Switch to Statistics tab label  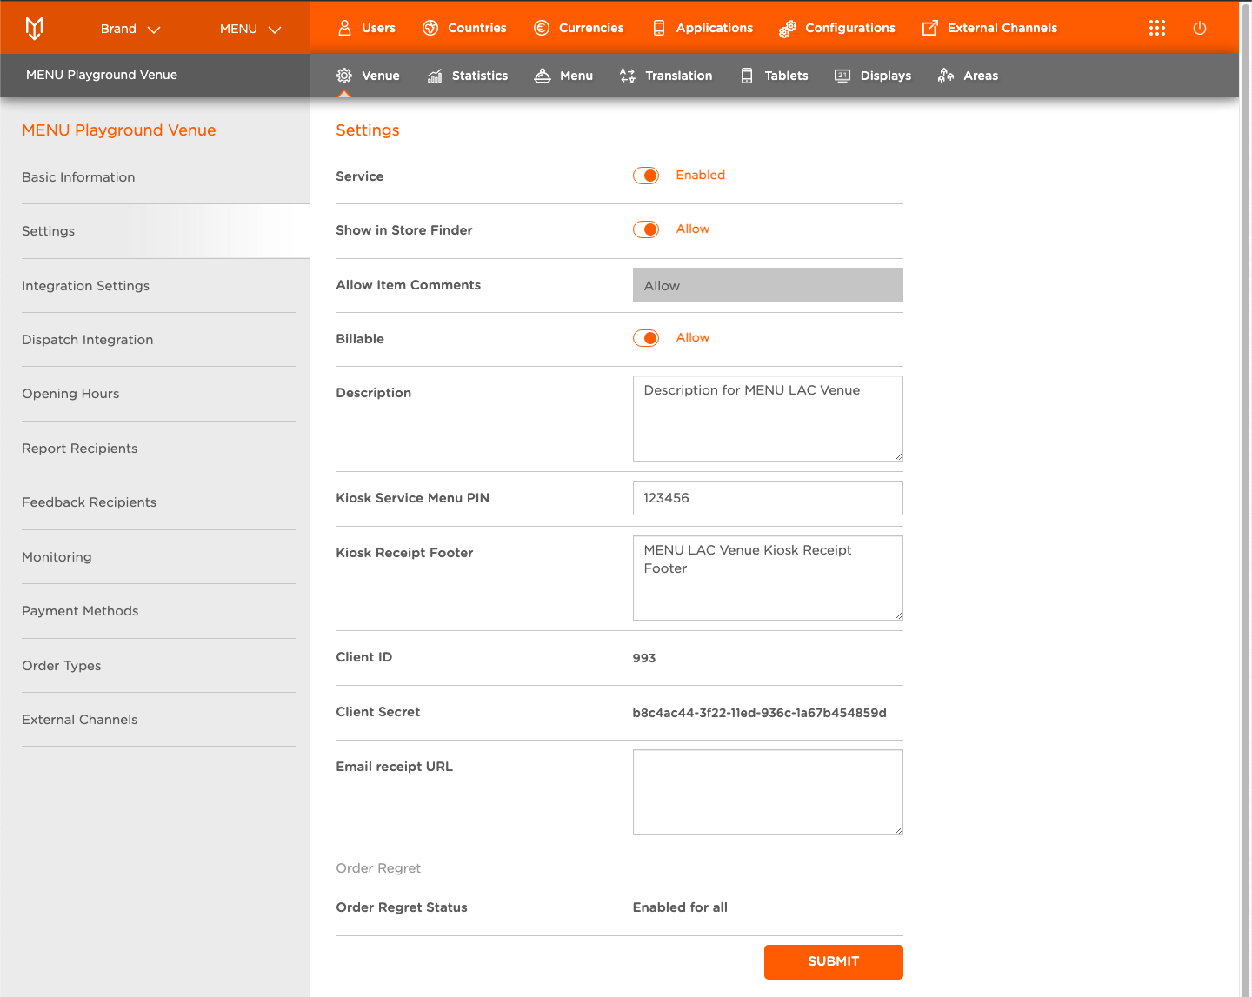click(x=480, y=76)
